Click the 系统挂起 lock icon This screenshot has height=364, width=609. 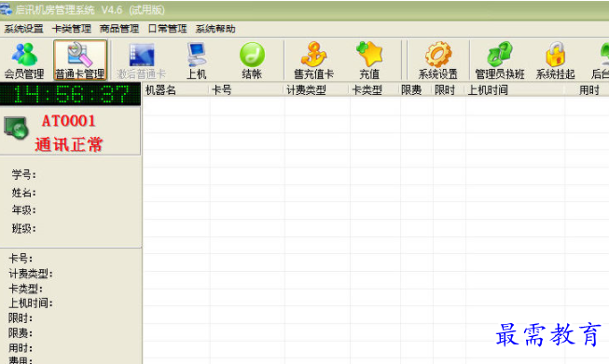point(556,61)
